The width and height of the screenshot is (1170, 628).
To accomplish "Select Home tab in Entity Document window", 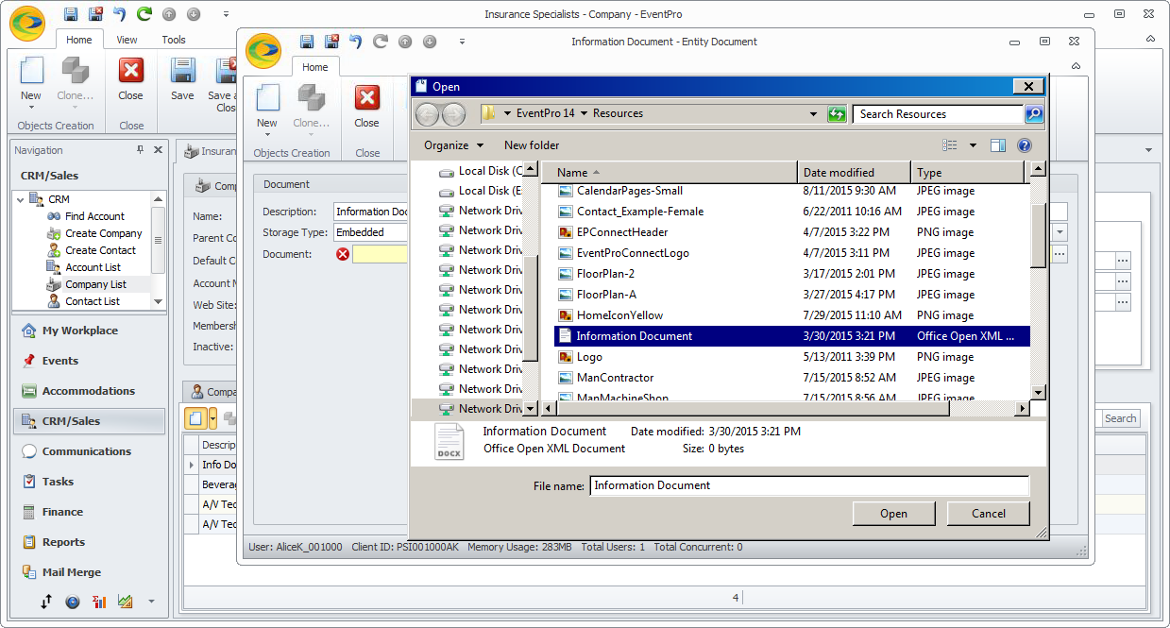I will (x=315, y=67).
